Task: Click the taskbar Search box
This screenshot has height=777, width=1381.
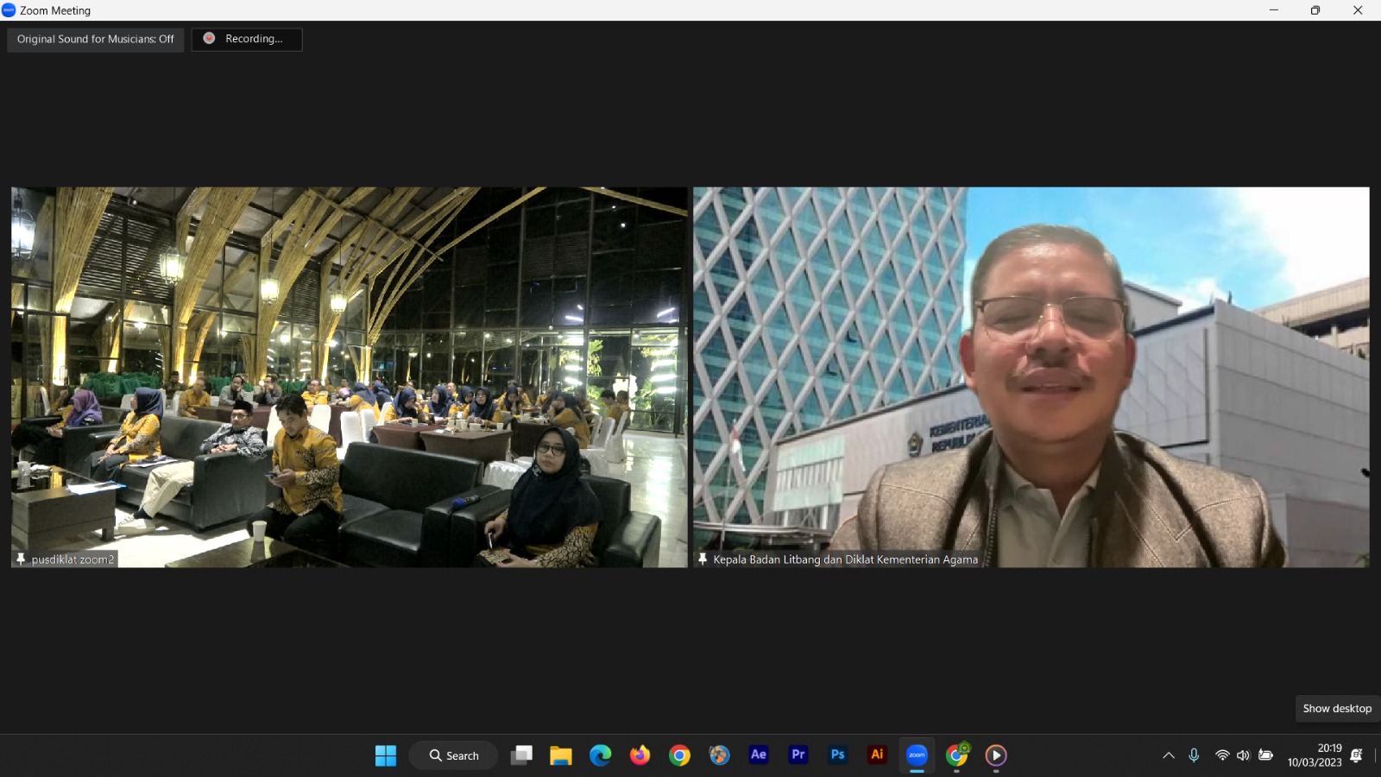Action: pyautogui.click(x=454, y=755)
